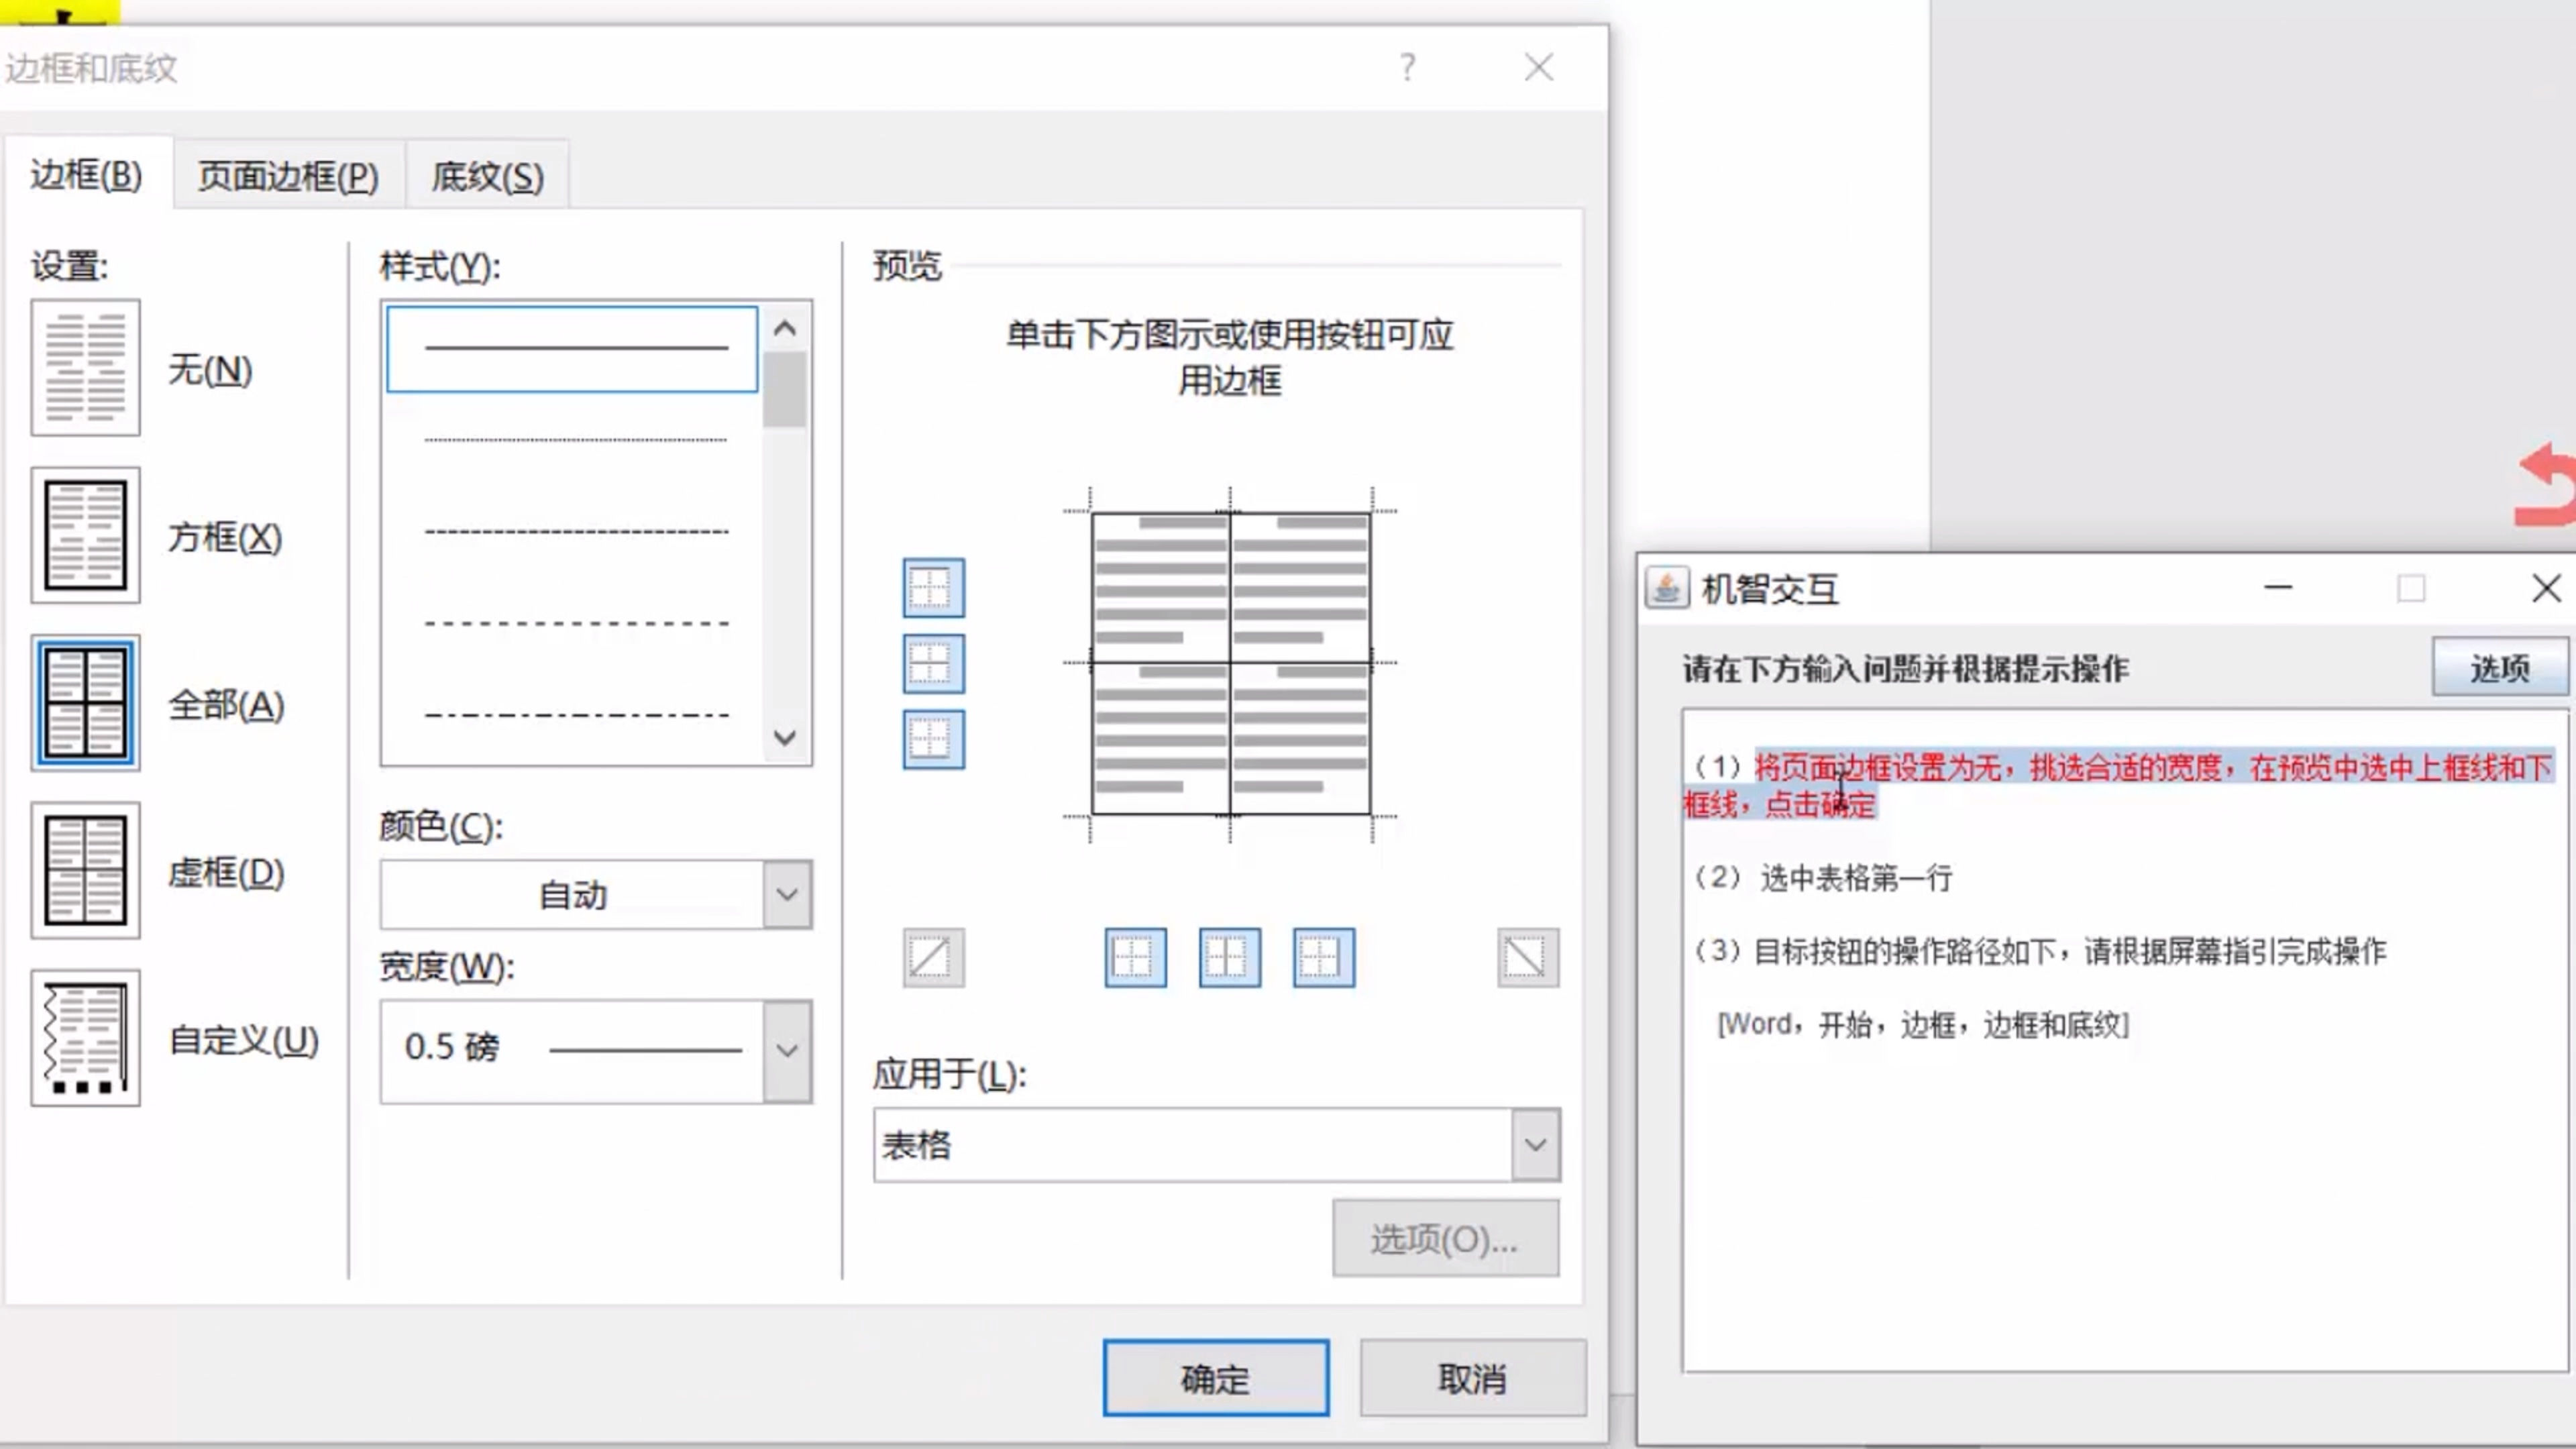The image size is (2576, 1449).
Task: Toggle the inside horizontal border button
Action: click(x=933, y=664)
